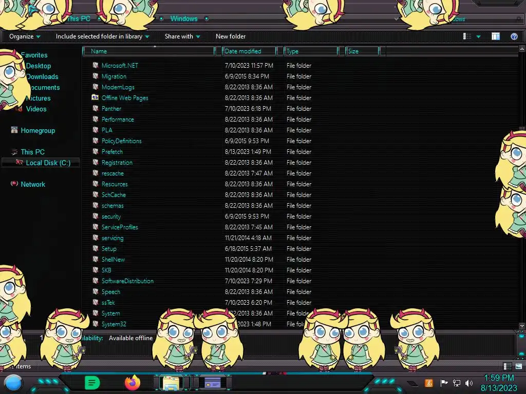Click the Java update tray icon
The height and width of the screenshot is (394, 526).
428,383
